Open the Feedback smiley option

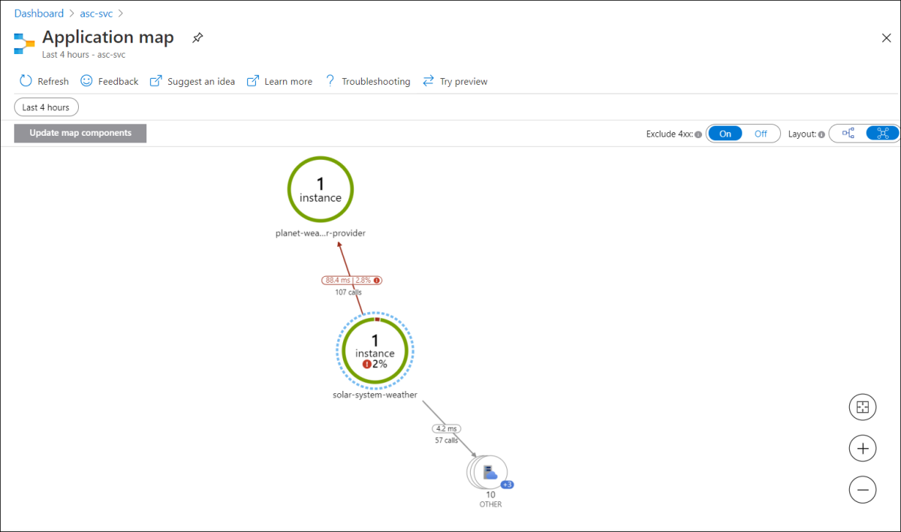[x=110, y=81]
